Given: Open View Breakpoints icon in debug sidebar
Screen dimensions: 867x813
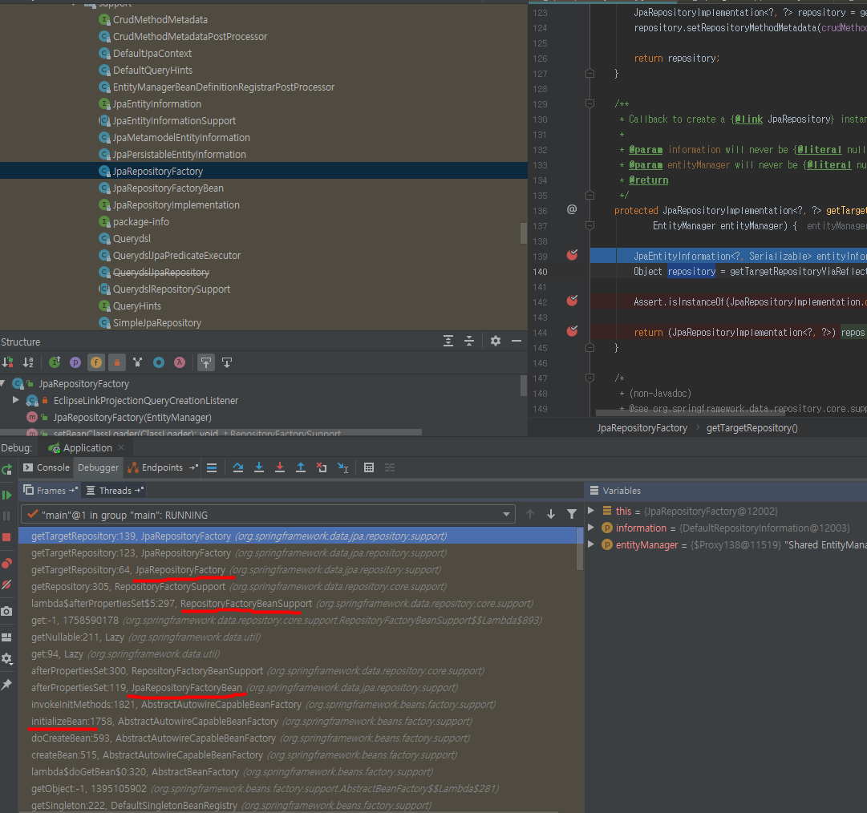Looking at the screenshot, I should point(6,563).
